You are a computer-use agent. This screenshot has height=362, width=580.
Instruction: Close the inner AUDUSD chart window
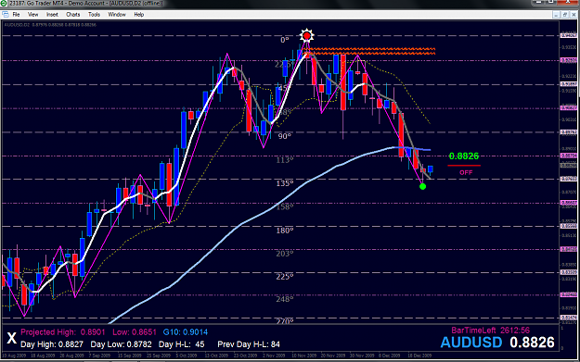pyautogui.click(x=574, y=15)
